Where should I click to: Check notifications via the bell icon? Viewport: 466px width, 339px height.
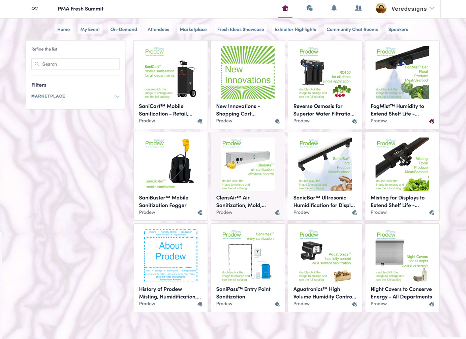334,8
